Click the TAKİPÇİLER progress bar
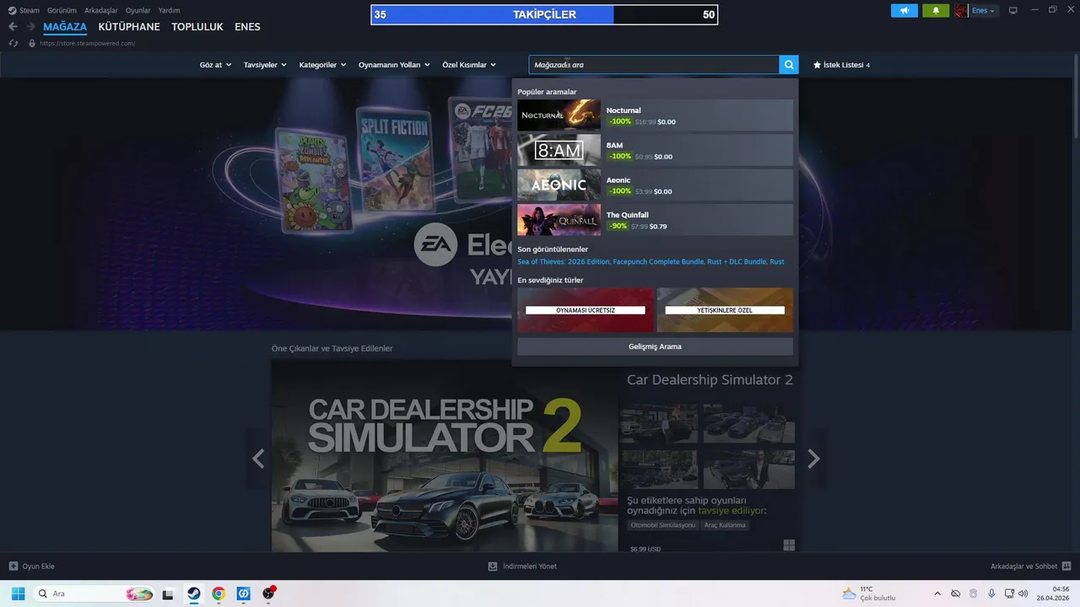The height and width of the screenshot is (607, 1080). tap(544, 14)
